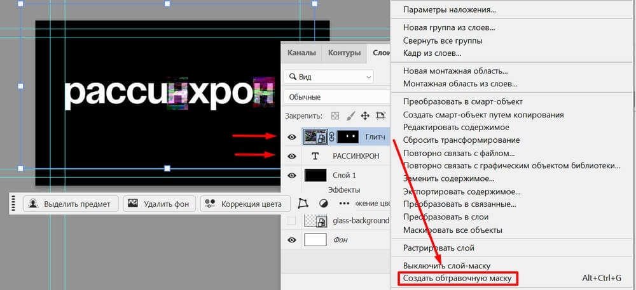Choose Создать обтравочную маску menu item
The width and height of the screenshot is (636, 290).
457,278
